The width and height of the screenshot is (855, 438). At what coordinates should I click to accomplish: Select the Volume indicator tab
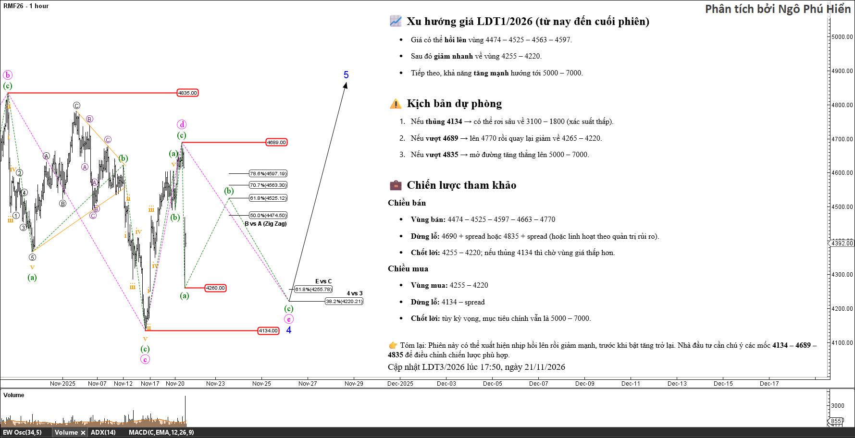tap(66, 433)
